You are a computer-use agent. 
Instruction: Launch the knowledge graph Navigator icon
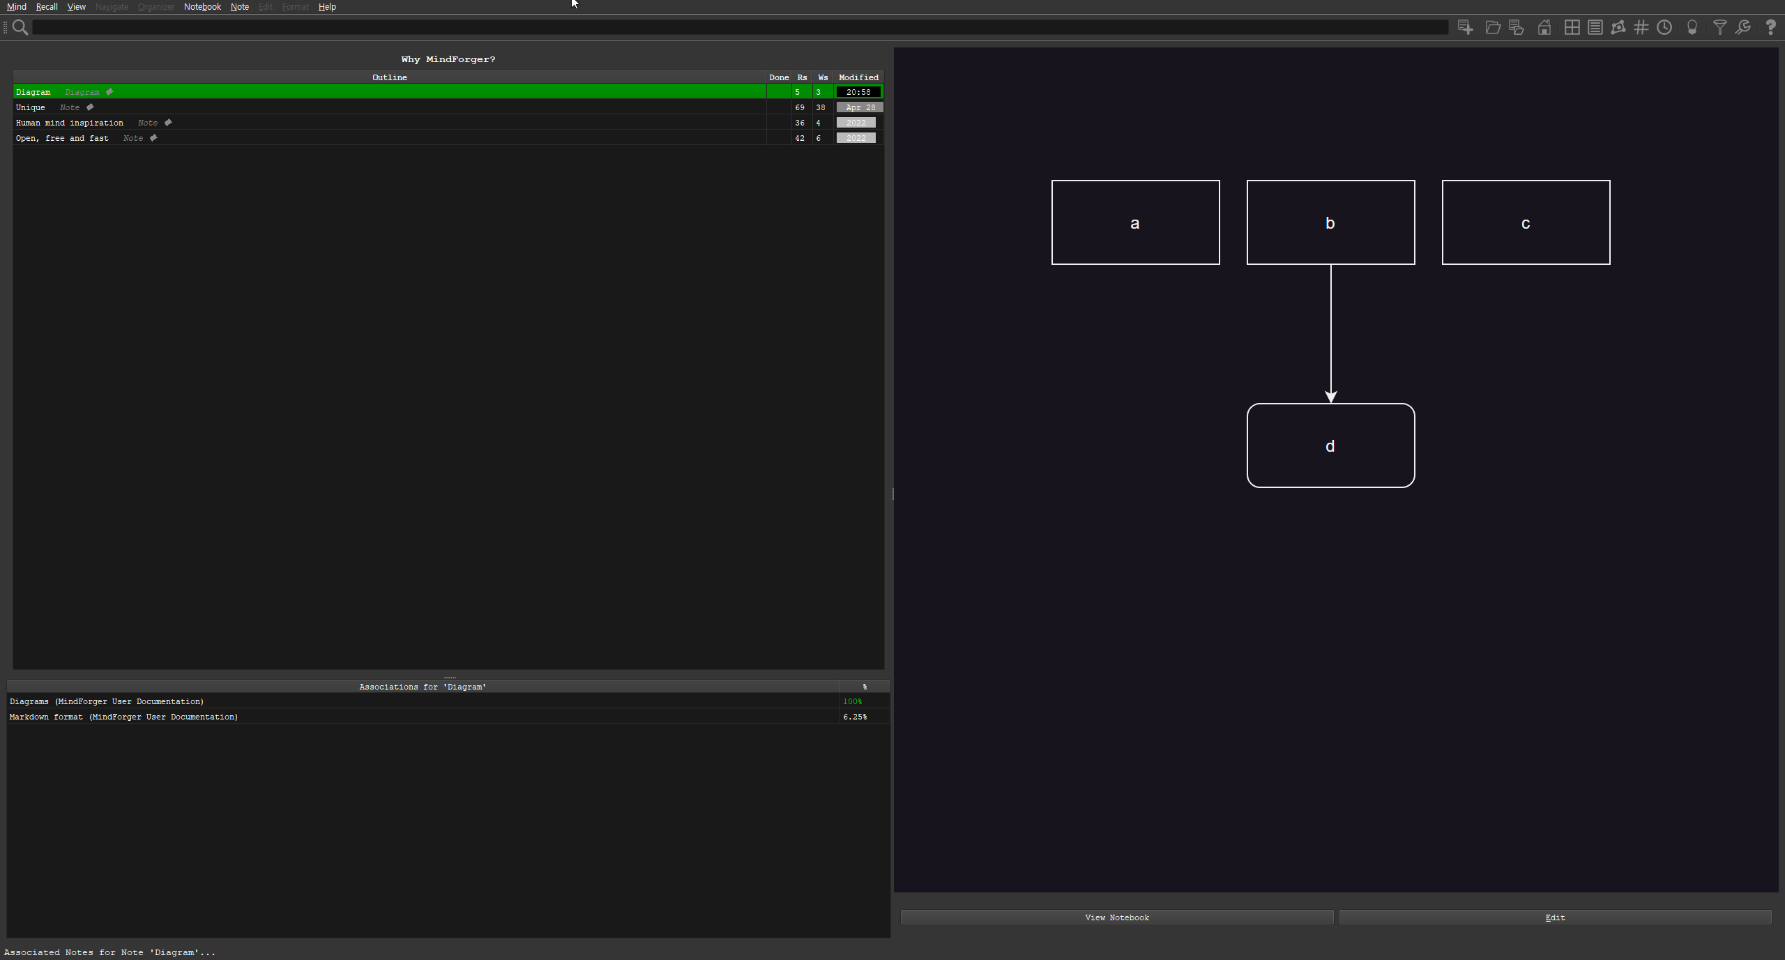tap(1618, 28)
